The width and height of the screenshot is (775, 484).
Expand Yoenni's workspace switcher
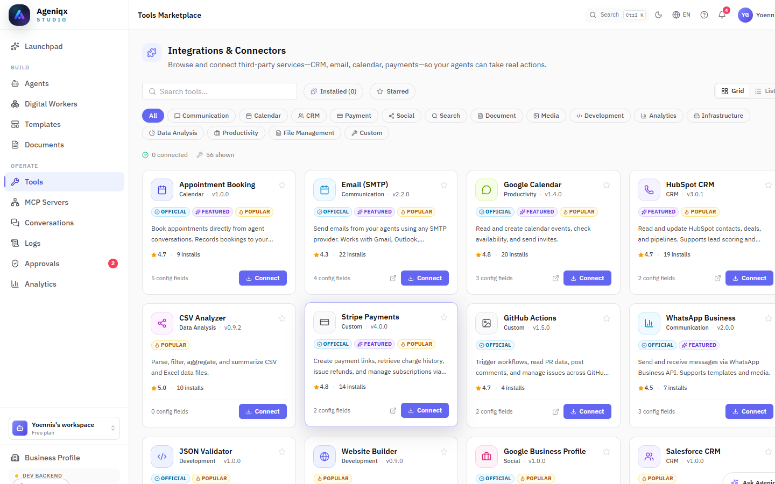point(64,428)
